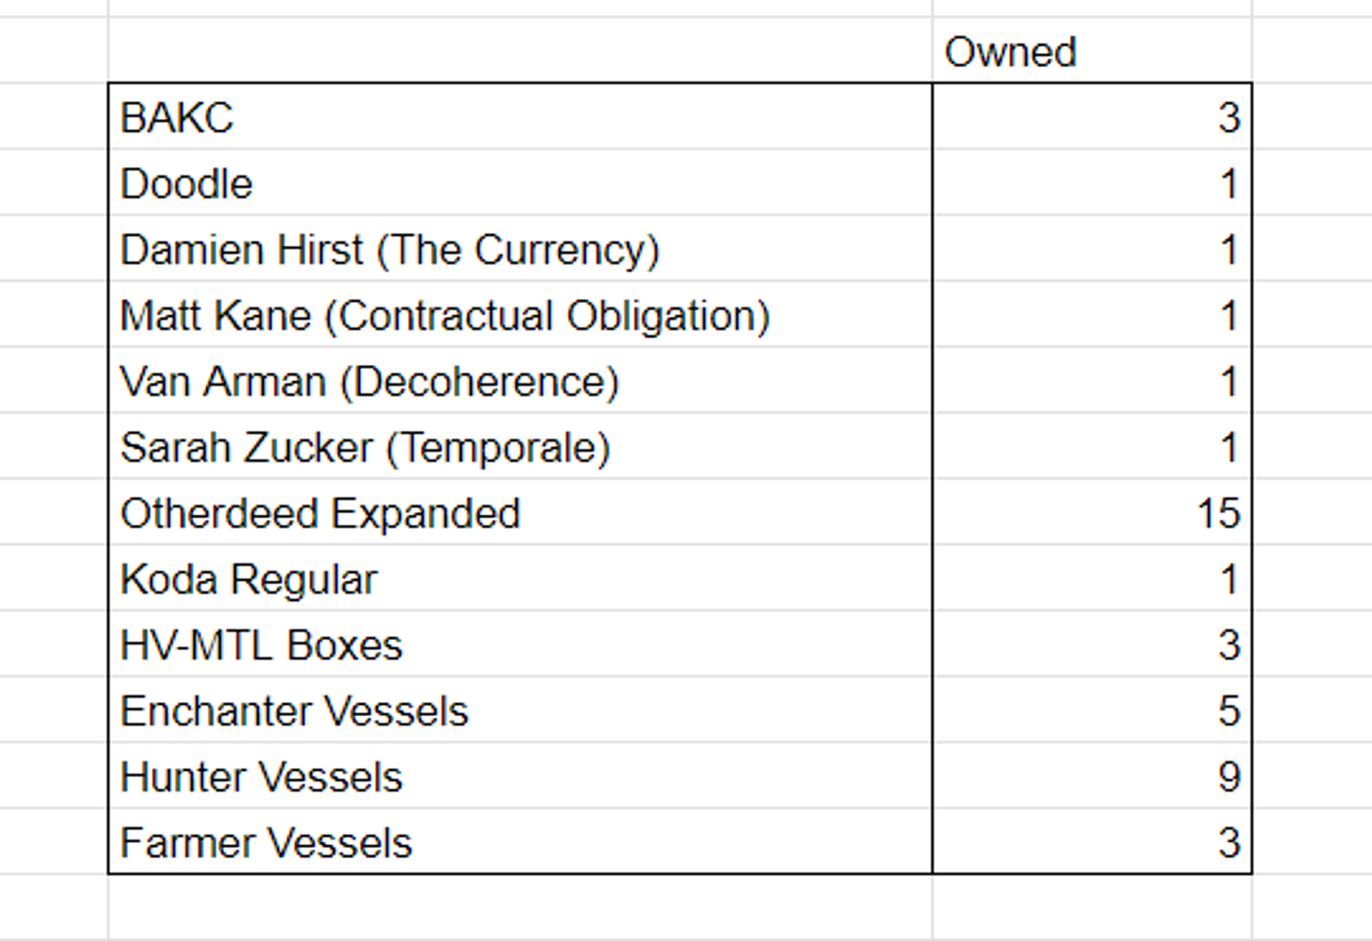Viewport: 1372px width, 941px height.
Task: Click the owned value 15 for Otherdeed Expanded
Action: tap(1218, 513)
